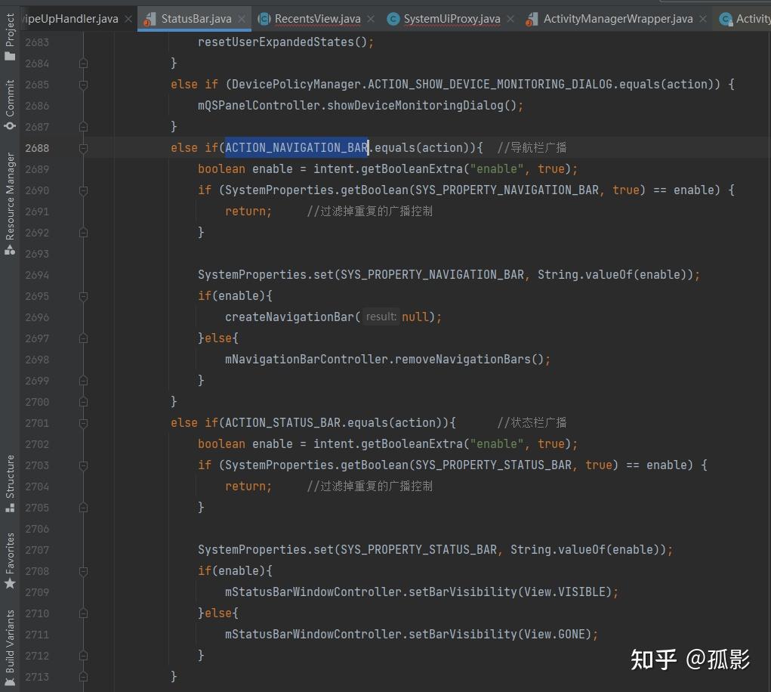Image resolution: width=771 pixels, height=692 pixels.
Task: Collapse the if-enable block fold arrow at line 2695
Action: pyautogui.click(x=84, y=296)
